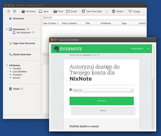Open the Shortcuts star item
The image size is (161, 136).
[16, 19]
